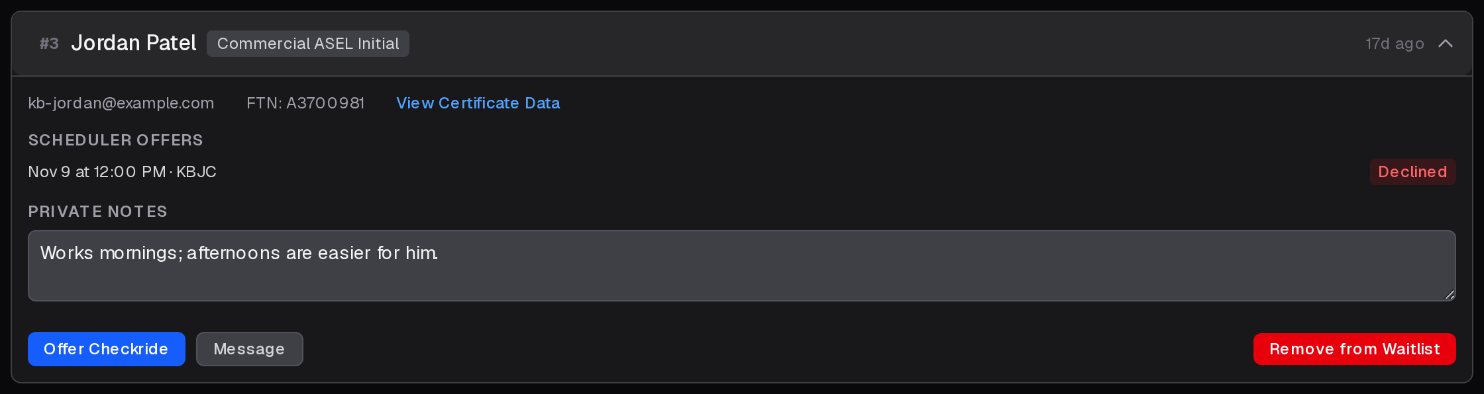This screenshot has height=394, width=1484.
Task: Click the KBJC airport code
Action: coord(196,172)
